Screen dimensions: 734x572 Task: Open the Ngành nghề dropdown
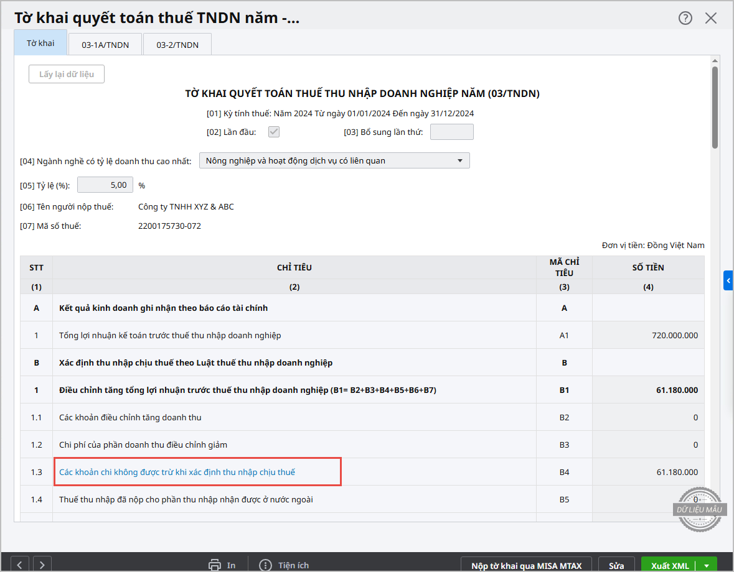pos(334,160)
